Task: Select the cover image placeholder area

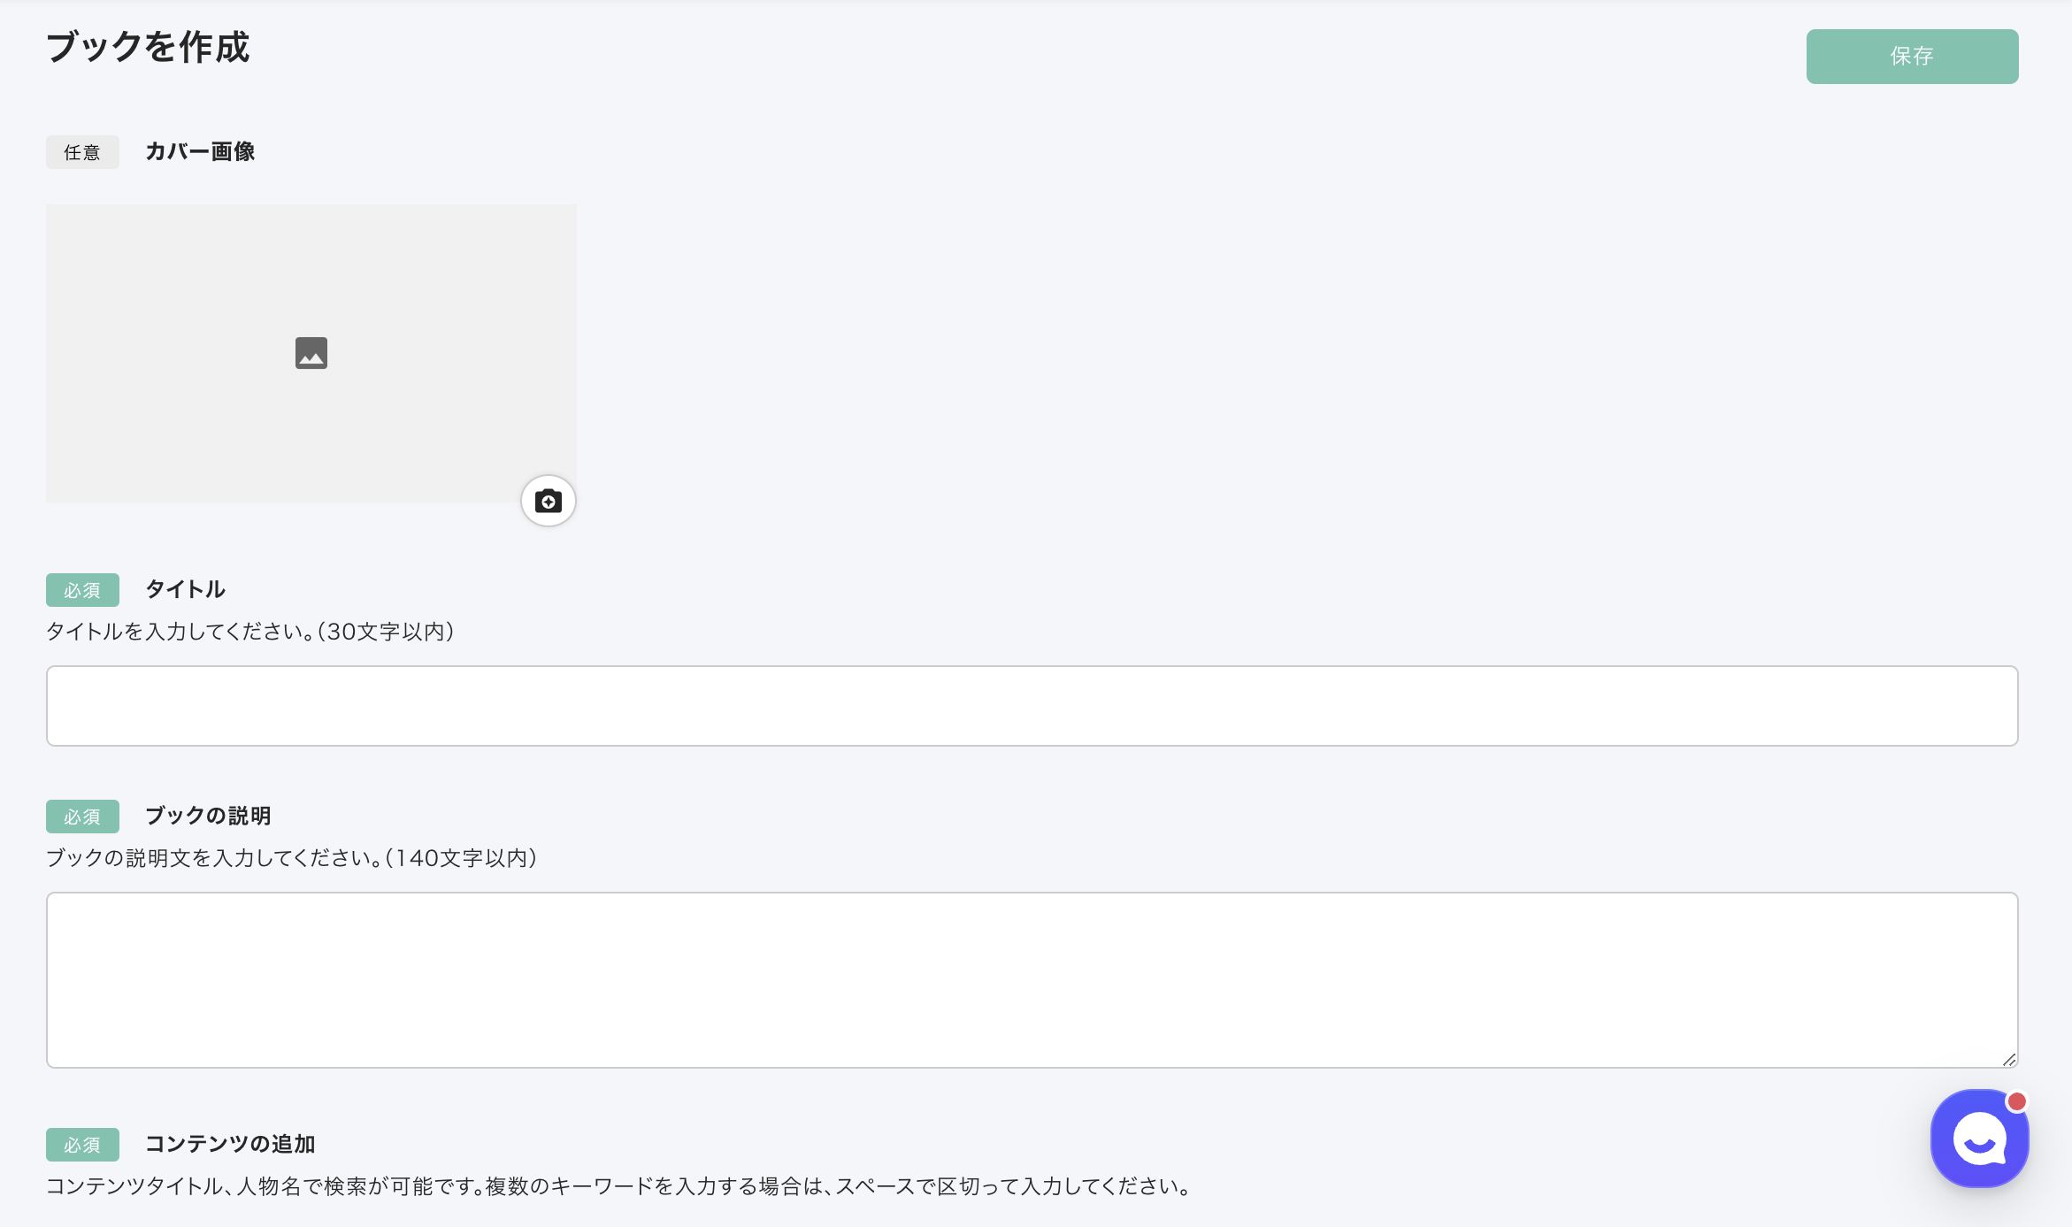Action: point(311,353)
